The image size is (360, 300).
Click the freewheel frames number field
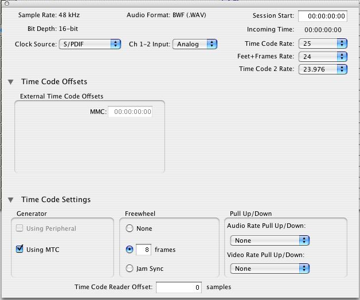click(x=143, y=250)
